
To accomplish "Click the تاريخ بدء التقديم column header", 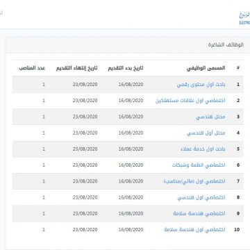I will [126, 68].
